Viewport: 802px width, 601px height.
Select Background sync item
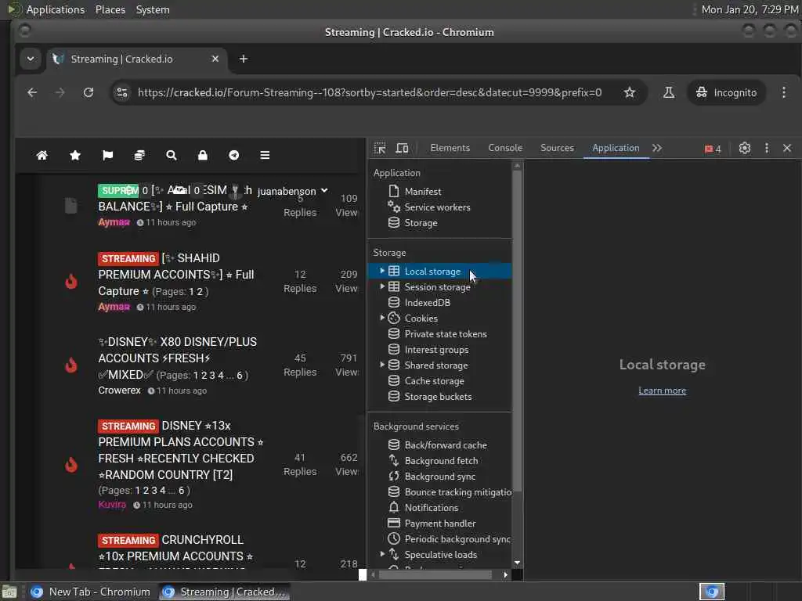[x=440, y=477]
